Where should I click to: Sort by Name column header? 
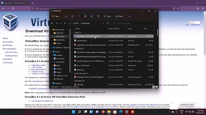click(x=78, y=29)
